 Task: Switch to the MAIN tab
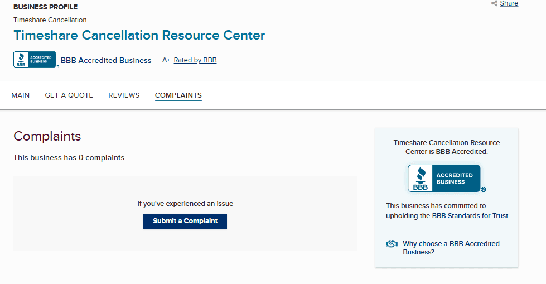click(x=21, y=95)
